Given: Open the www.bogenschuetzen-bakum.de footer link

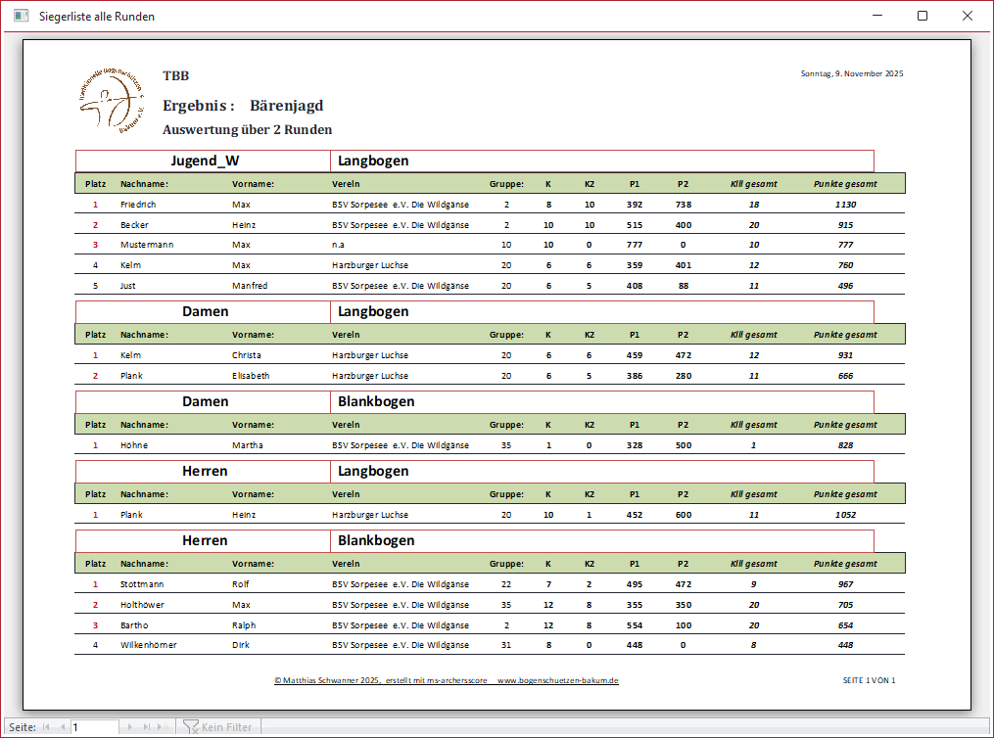Looking at the screenshot, I should (x=558, y=680).
